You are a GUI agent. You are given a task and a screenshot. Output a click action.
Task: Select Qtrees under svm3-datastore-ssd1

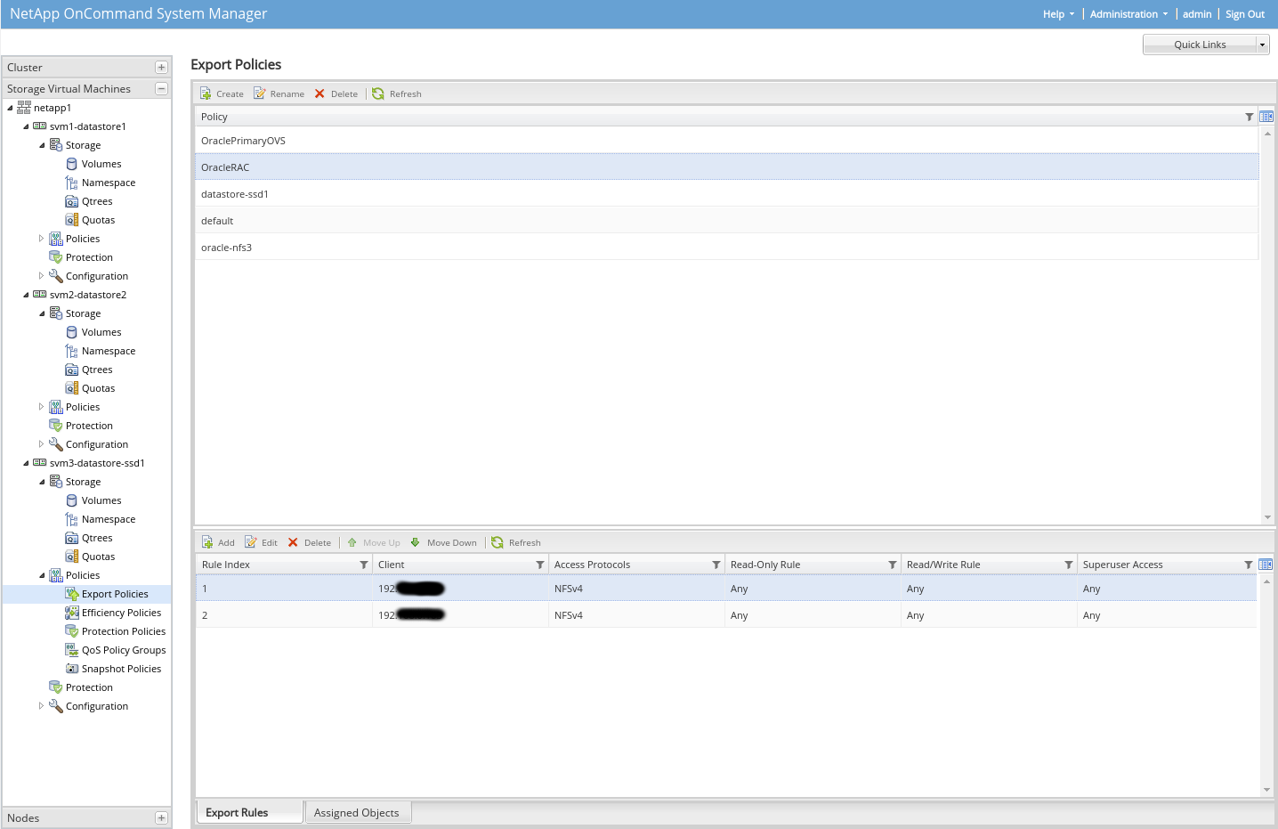97,538
